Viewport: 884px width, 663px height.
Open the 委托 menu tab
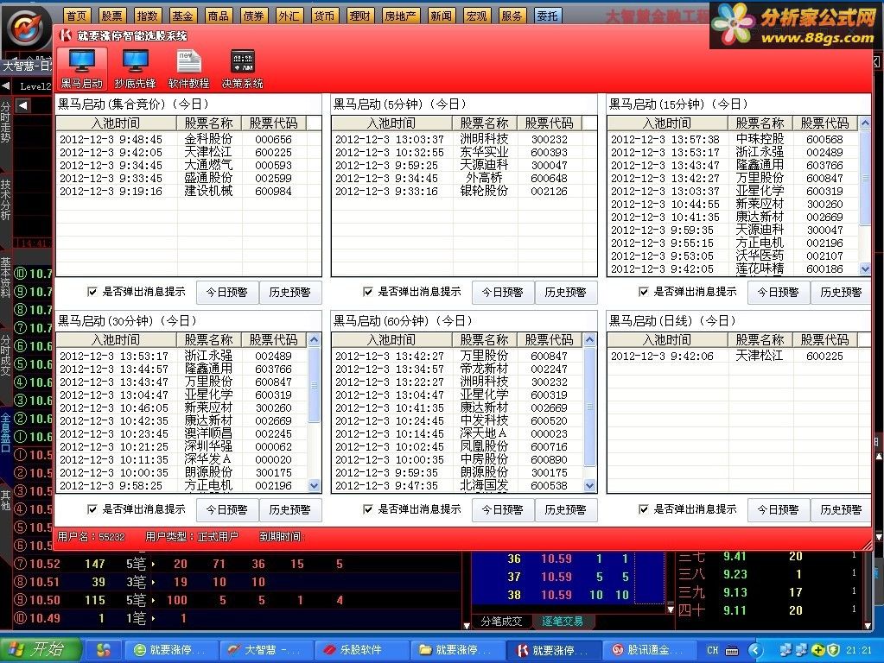(548, 16)
